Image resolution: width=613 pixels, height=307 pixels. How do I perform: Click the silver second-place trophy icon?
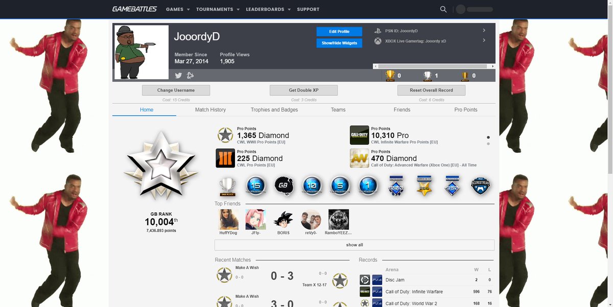coord(428,76)
